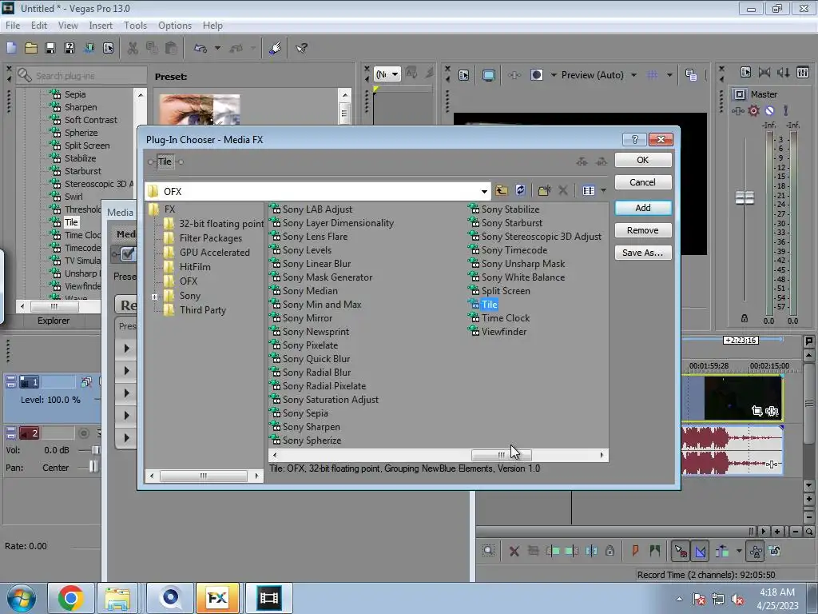Click the external monitor preview icon
The image size is (818, 614).
(x=489, y=75)
